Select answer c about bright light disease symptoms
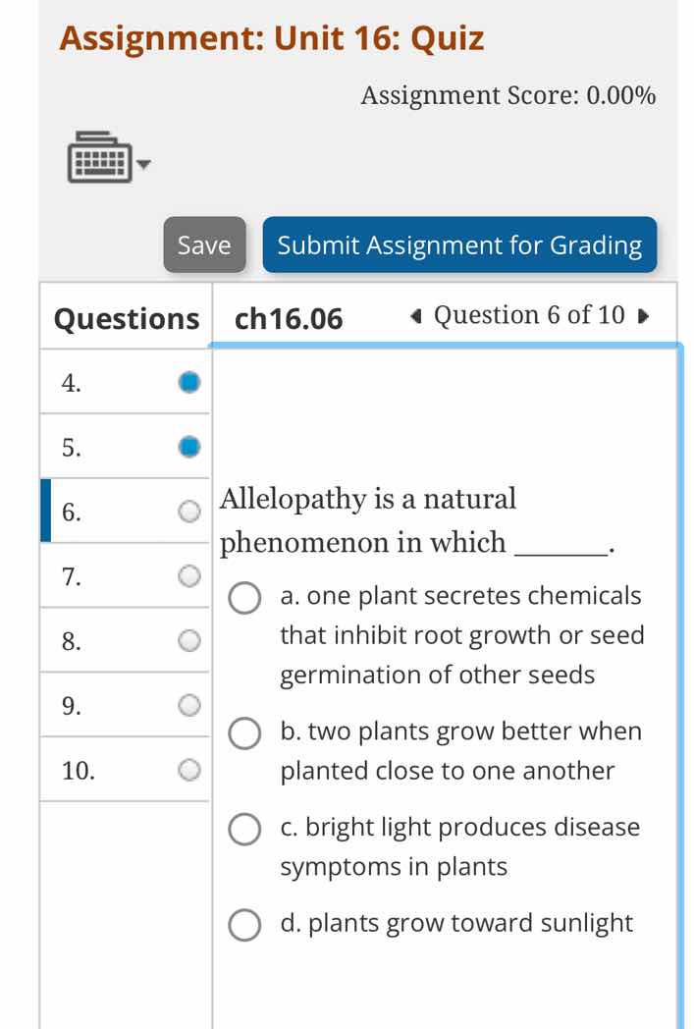Viewport: 694px width, 1029px height. [x=243, y=830]
